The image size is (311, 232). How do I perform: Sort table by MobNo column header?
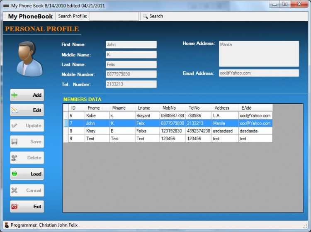(x=173, y=108)
